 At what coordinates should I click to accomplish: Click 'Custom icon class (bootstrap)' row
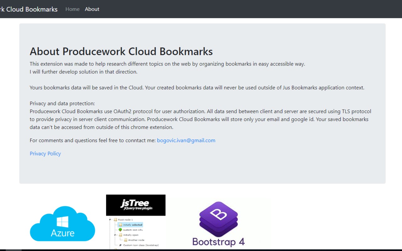point(139,245)
